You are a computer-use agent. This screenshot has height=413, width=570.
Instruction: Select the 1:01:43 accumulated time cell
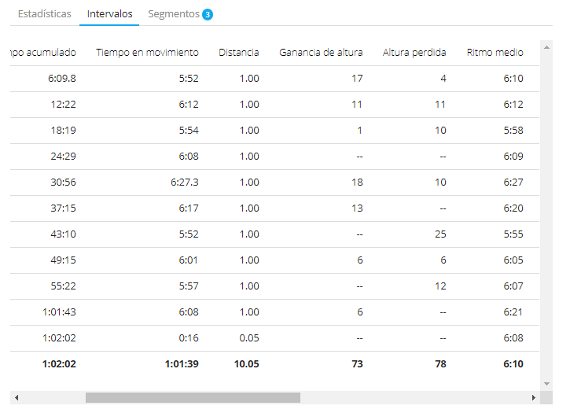click(x=59, y=312)
